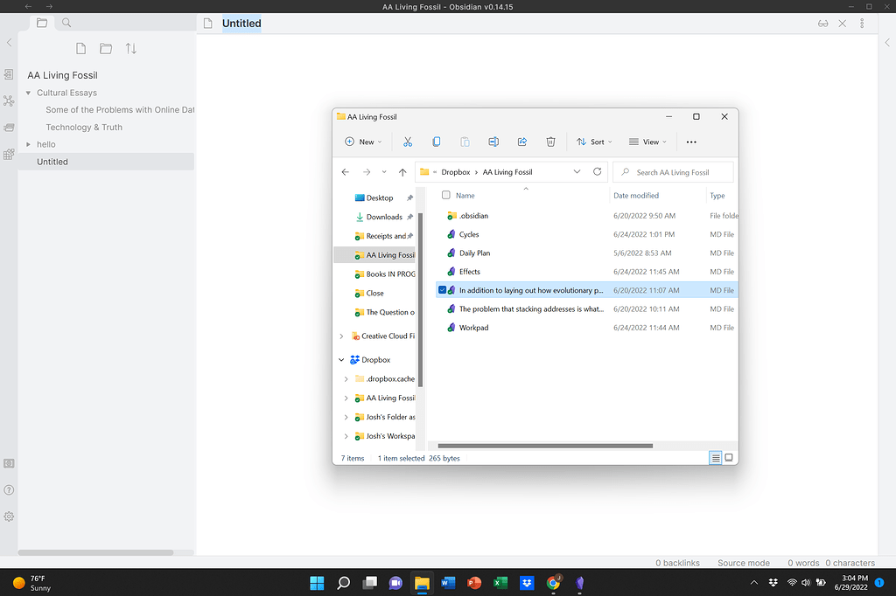Refresh the AA Living Fossil folder view
Screen dimensions: 896x596
click(598, 171)
